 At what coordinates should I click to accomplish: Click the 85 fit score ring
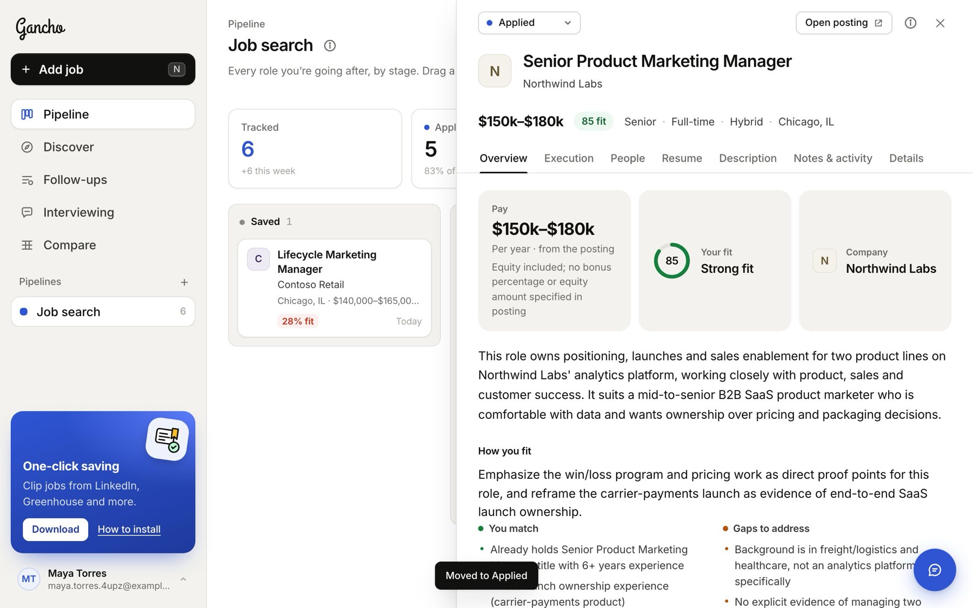tap(672, 260)
